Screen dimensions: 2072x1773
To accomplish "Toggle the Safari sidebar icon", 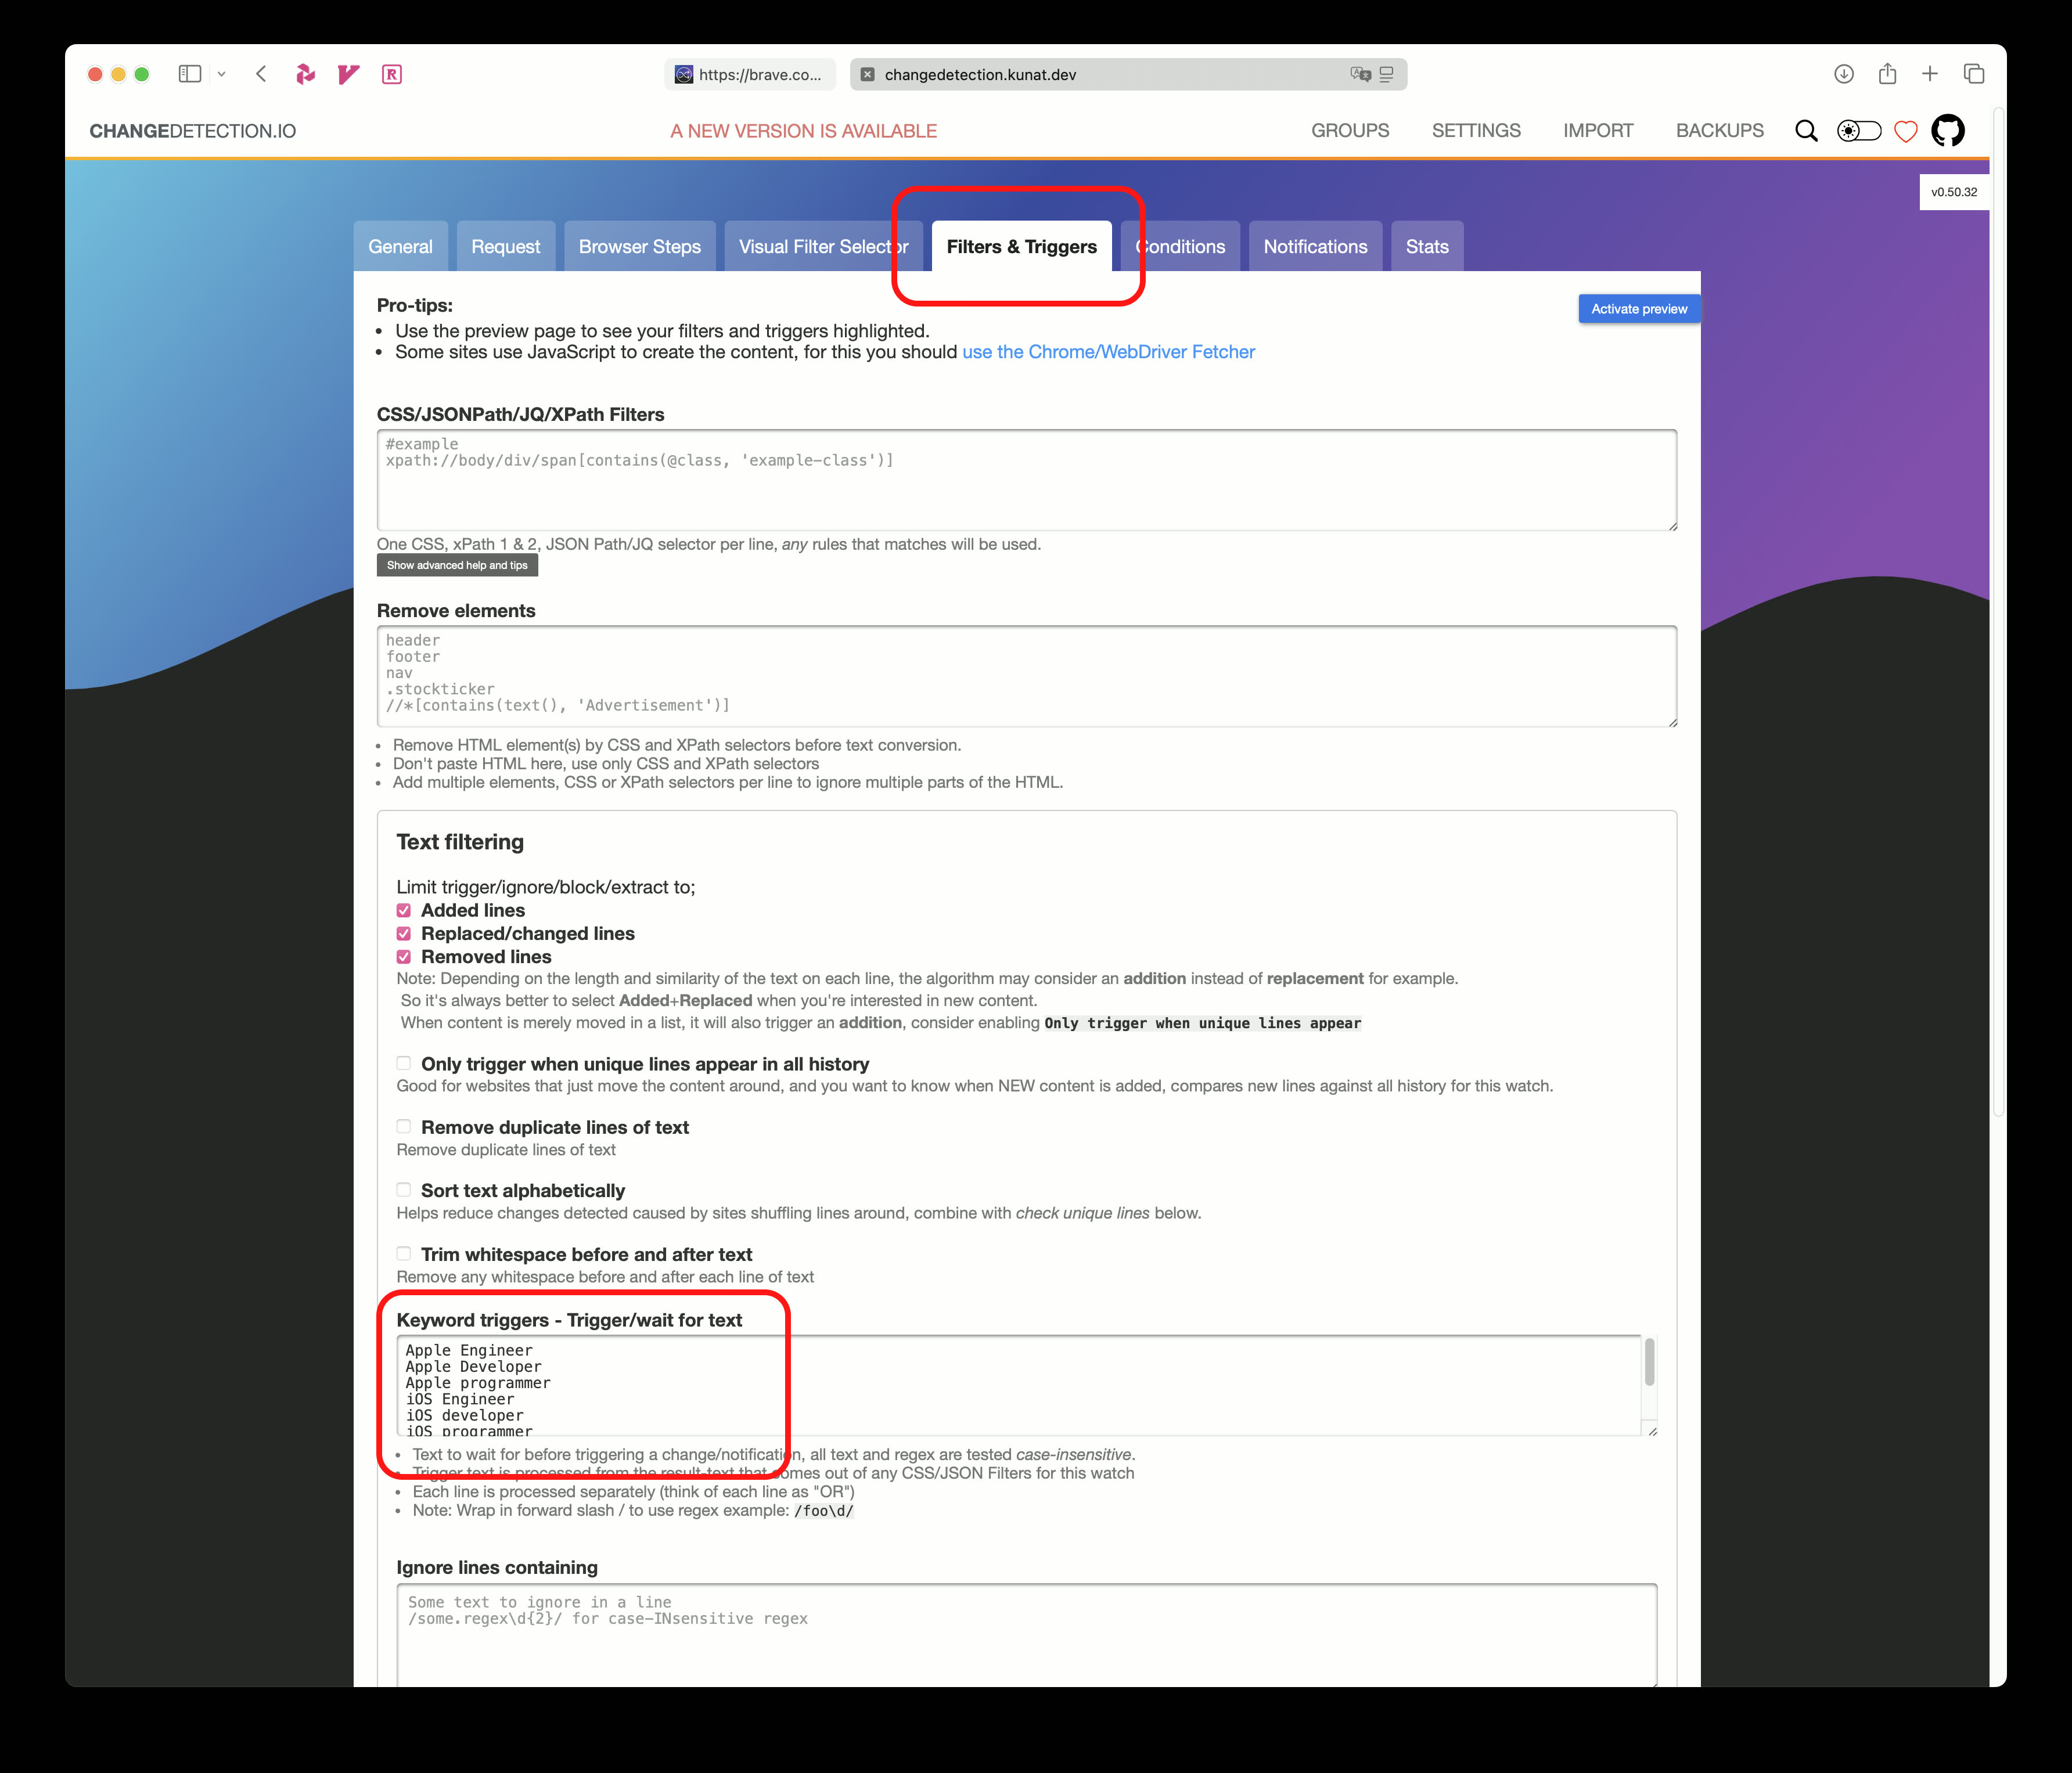I will [x=190, y=74].
